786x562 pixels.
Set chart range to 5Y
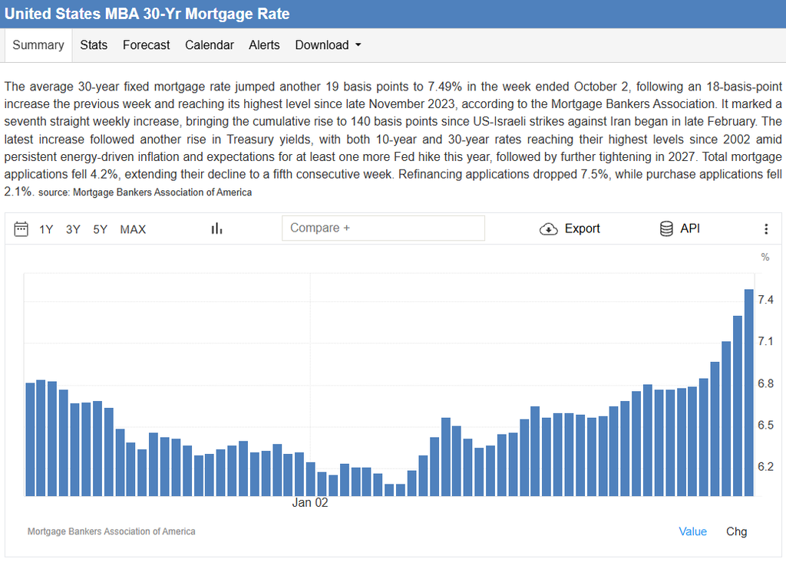(101, 229)
